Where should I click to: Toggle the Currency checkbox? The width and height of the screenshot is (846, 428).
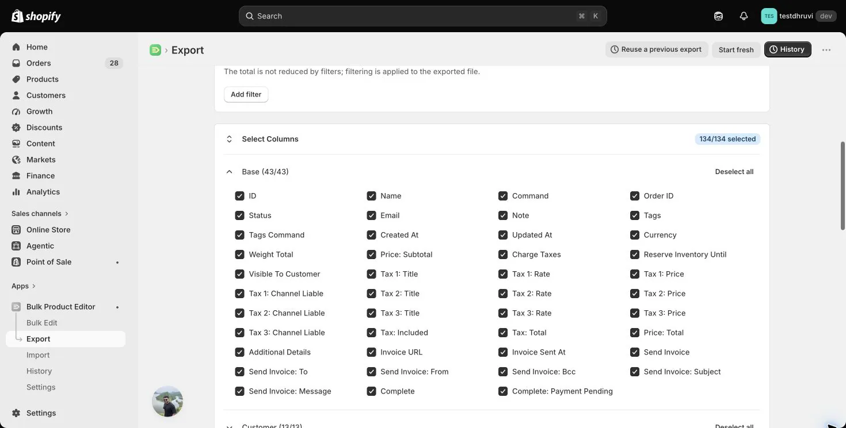pos(635,235)
